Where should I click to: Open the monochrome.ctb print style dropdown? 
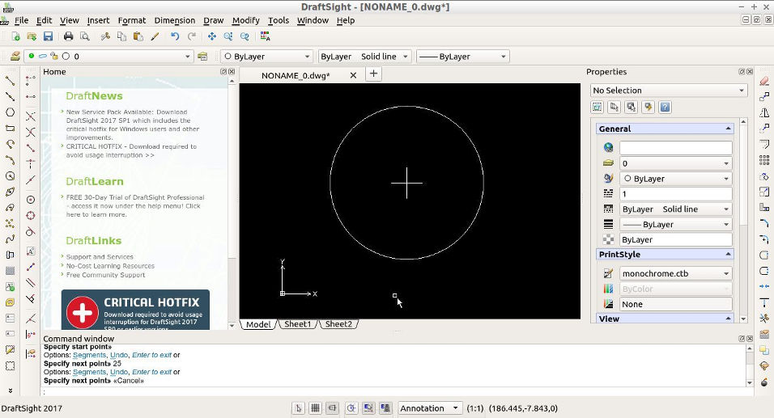[676, 273]
